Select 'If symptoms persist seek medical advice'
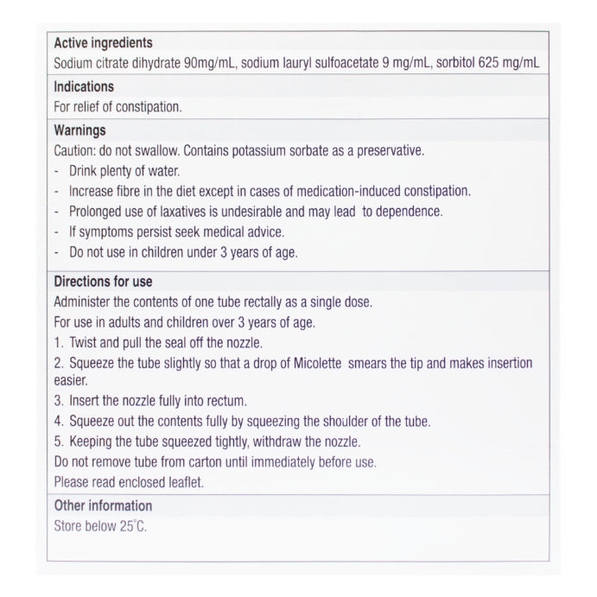 [x=176, y=232]
